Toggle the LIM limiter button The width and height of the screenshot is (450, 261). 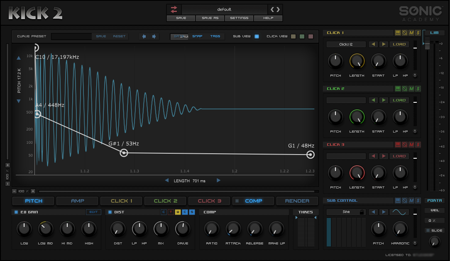tap(434, 33)
